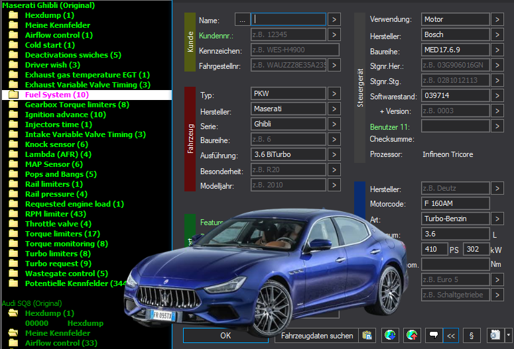Click the engine displacement field showing 3.6
Image resolution: width=514 pixels, height=349 pixels.
click(x=456, y=234)
